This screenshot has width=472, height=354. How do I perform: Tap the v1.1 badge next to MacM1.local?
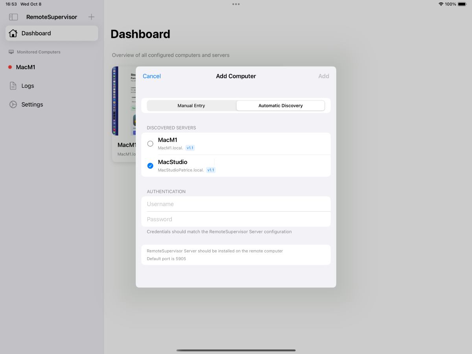[190, 148]
